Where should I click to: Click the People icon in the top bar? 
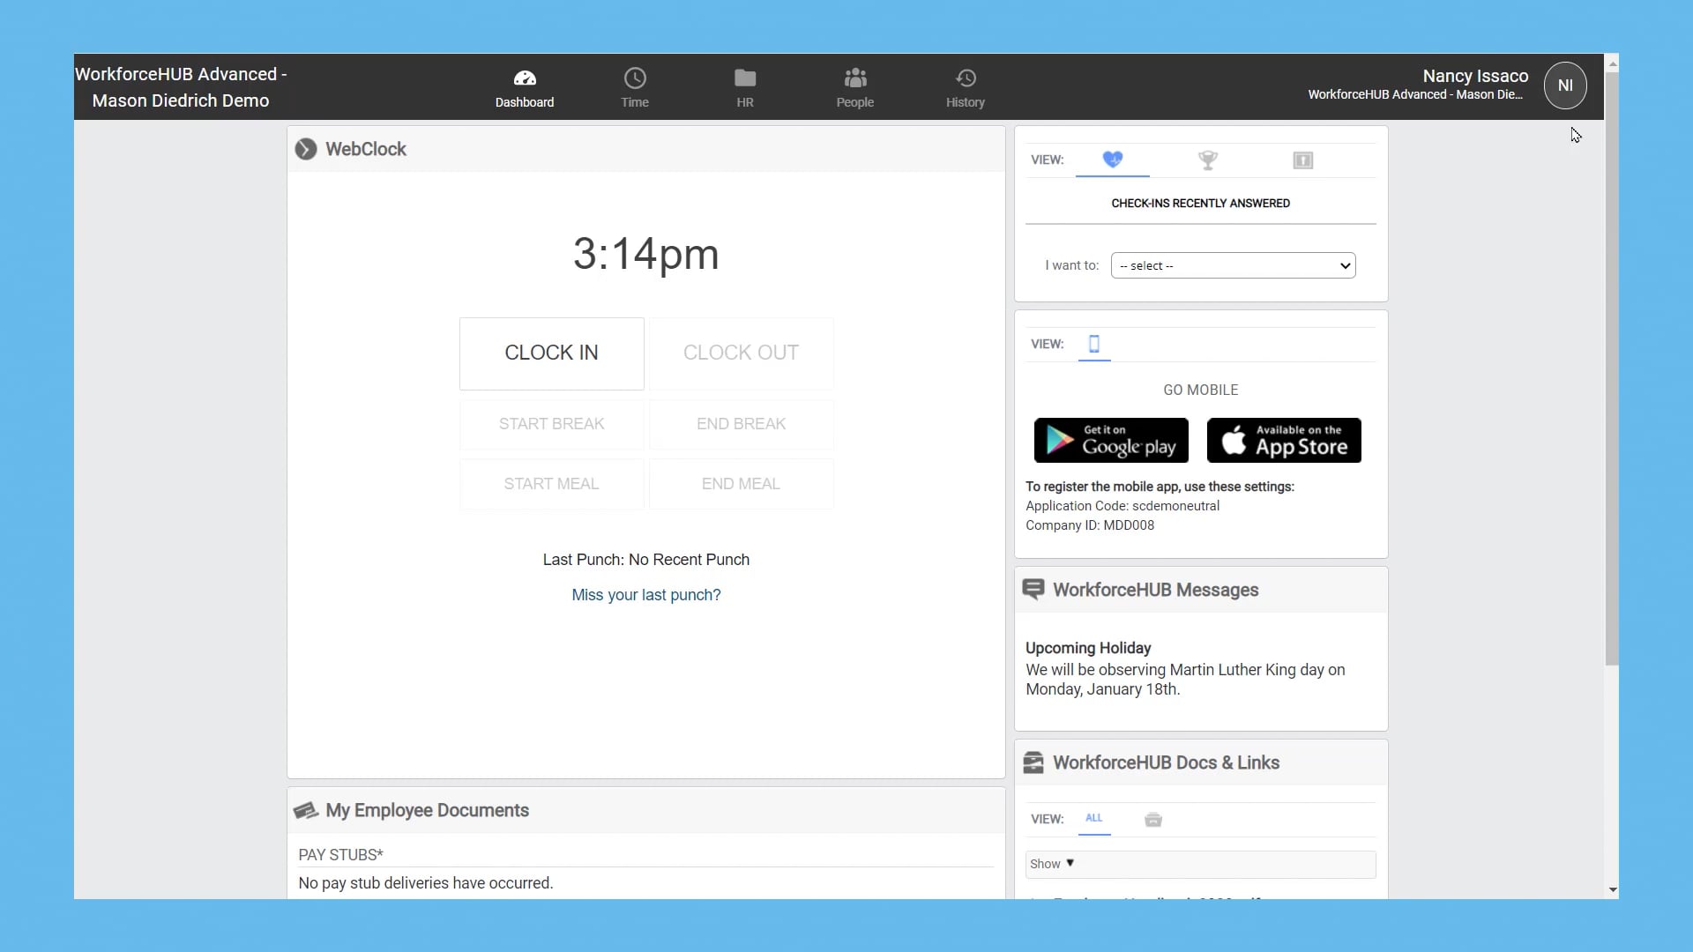pyautogui.click(x=854, y=86)
